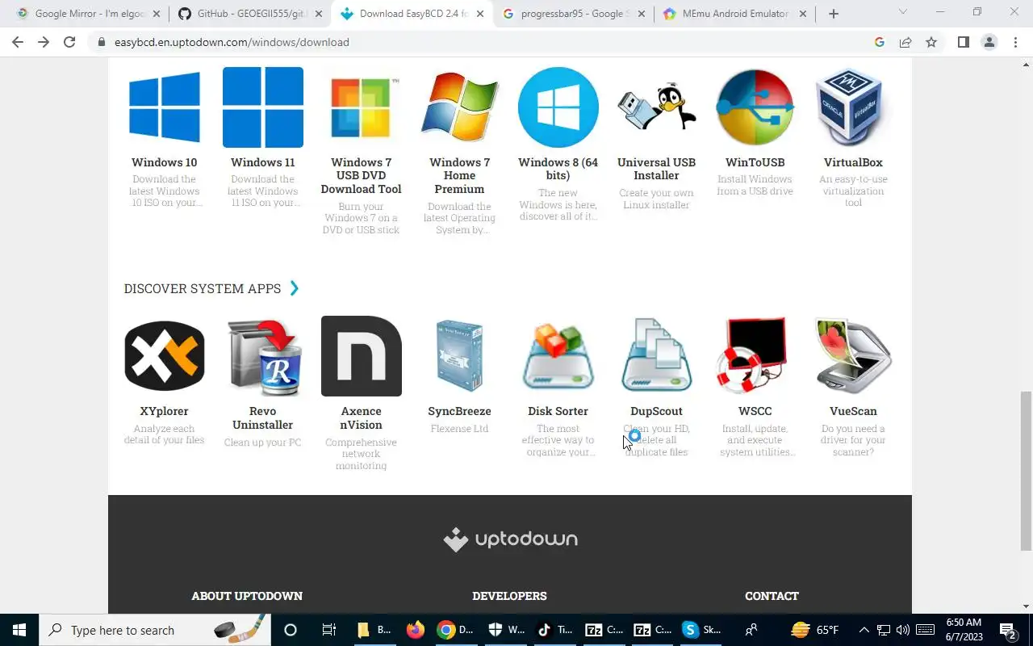Click the SyncBreeze box icon
This screenshot has width=1033, height=646.
tap(460, 356)
